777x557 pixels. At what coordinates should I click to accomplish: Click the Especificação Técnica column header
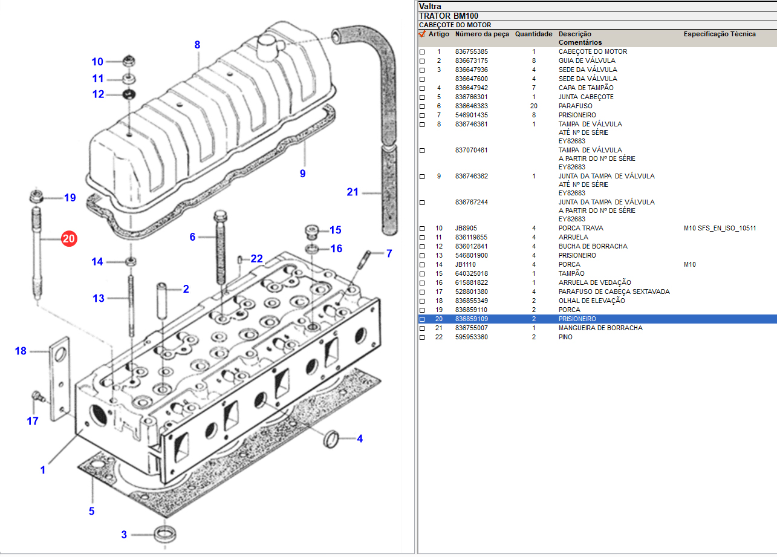pos(719,34)
